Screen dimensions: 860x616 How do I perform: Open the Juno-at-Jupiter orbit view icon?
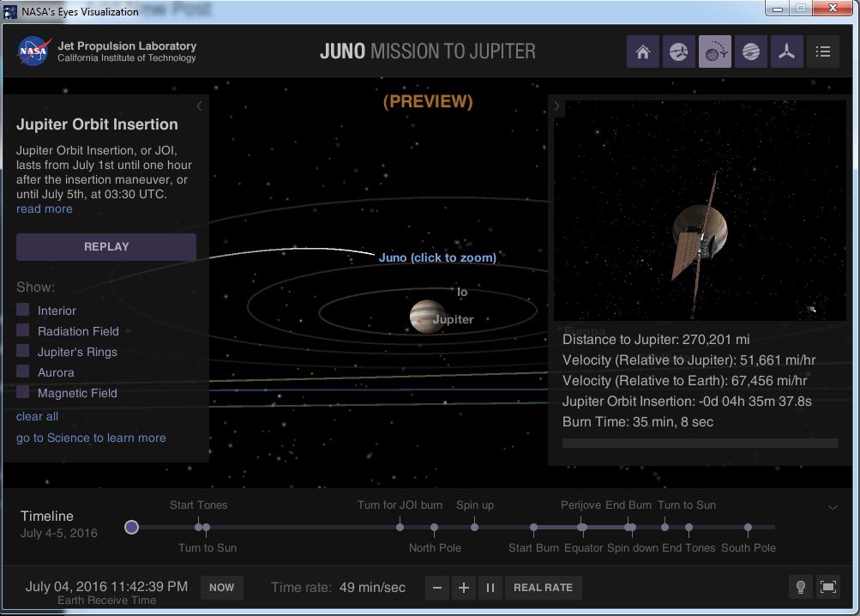tap(715, 52)
